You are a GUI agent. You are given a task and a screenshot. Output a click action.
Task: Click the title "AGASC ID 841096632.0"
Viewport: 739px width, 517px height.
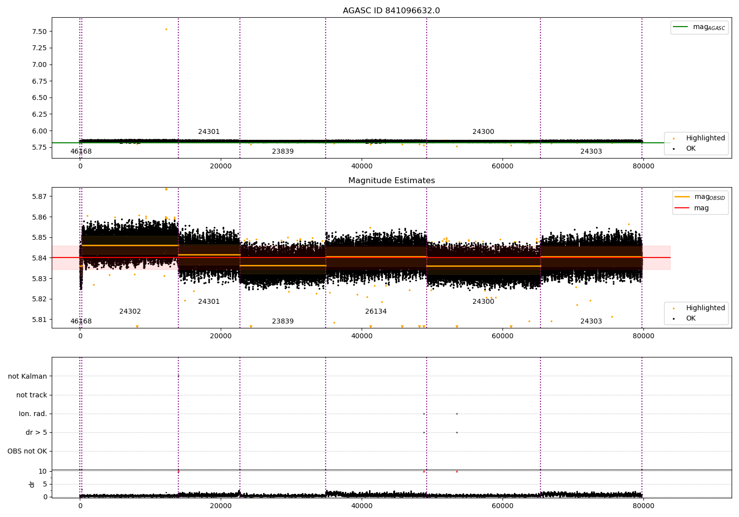click(391, 11)
